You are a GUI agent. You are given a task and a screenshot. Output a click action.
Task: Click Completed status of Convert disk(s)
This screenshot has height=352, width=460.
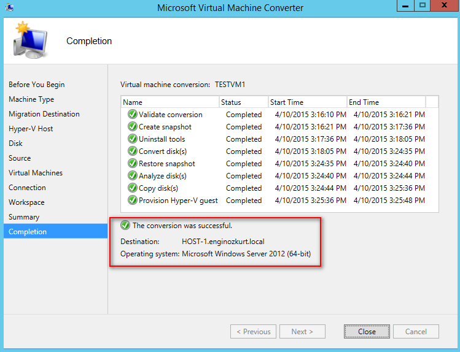(x=244, y=151)
